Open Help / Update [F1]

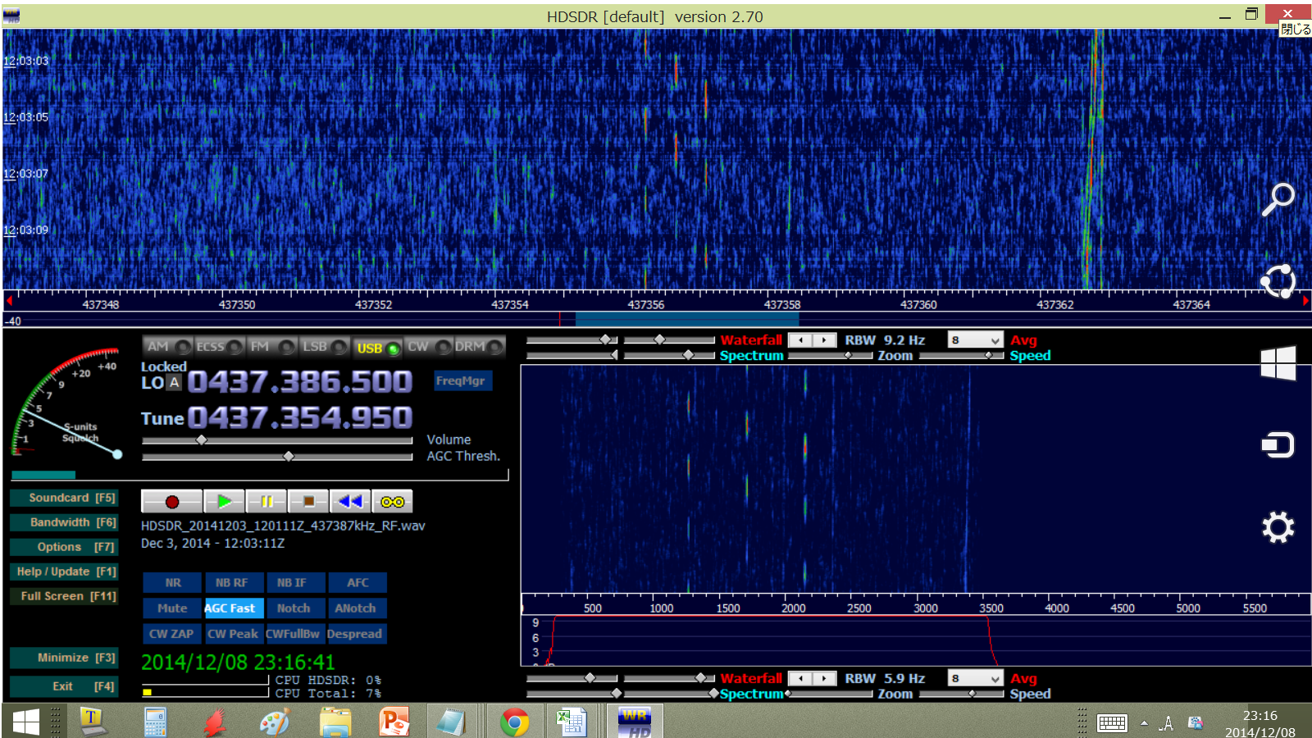pyautogui.click(x=64, y=572)
